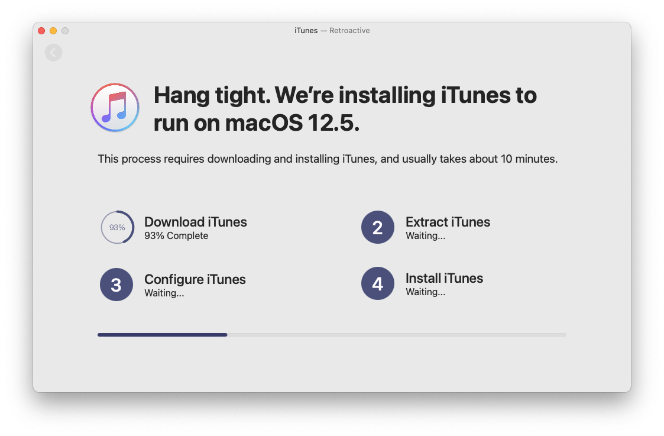The height and width of the screenshot is (436, 664).
Task: Click the "This process requires downloading" description
Action: click(x=328, y=159)
